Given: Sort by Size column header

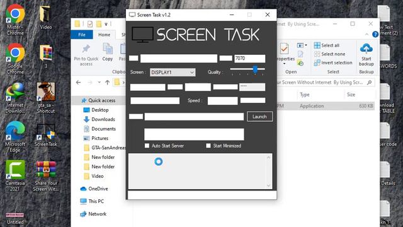Looking at the screenshot, I should [x=351, y=95].
